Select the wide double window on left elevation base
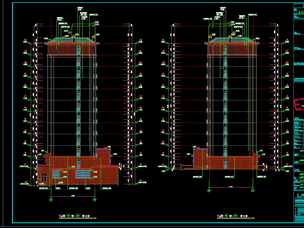The width and height of the screenshot is (304, 228). 83,174
